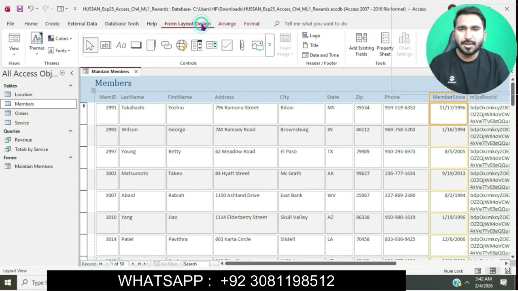Select the Orders table
518x291 pixels.
point(21,114)
